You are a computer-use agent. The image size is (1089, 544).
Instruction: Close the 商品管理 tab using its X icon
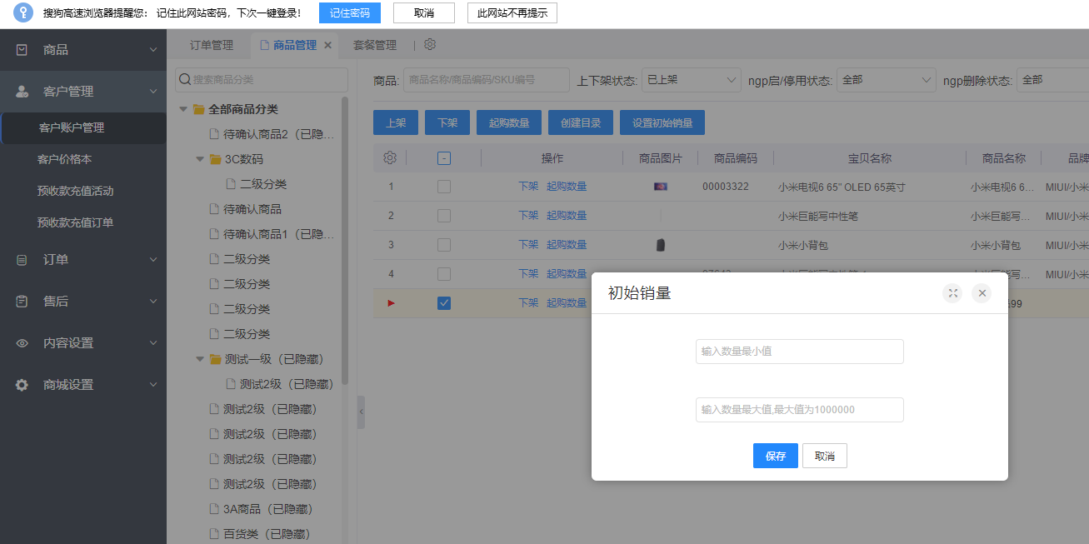click(327, 45)
